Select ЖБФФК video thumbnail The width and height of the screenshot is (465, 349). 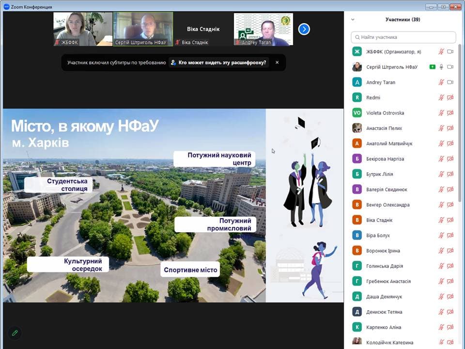(x=83, y=29)
